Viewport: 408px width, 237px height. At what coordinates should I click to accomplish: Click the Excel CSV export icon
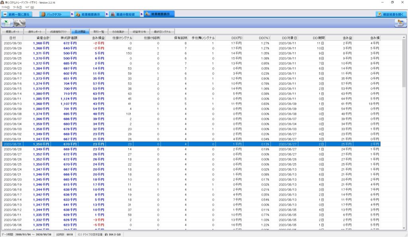click(8, 23)
